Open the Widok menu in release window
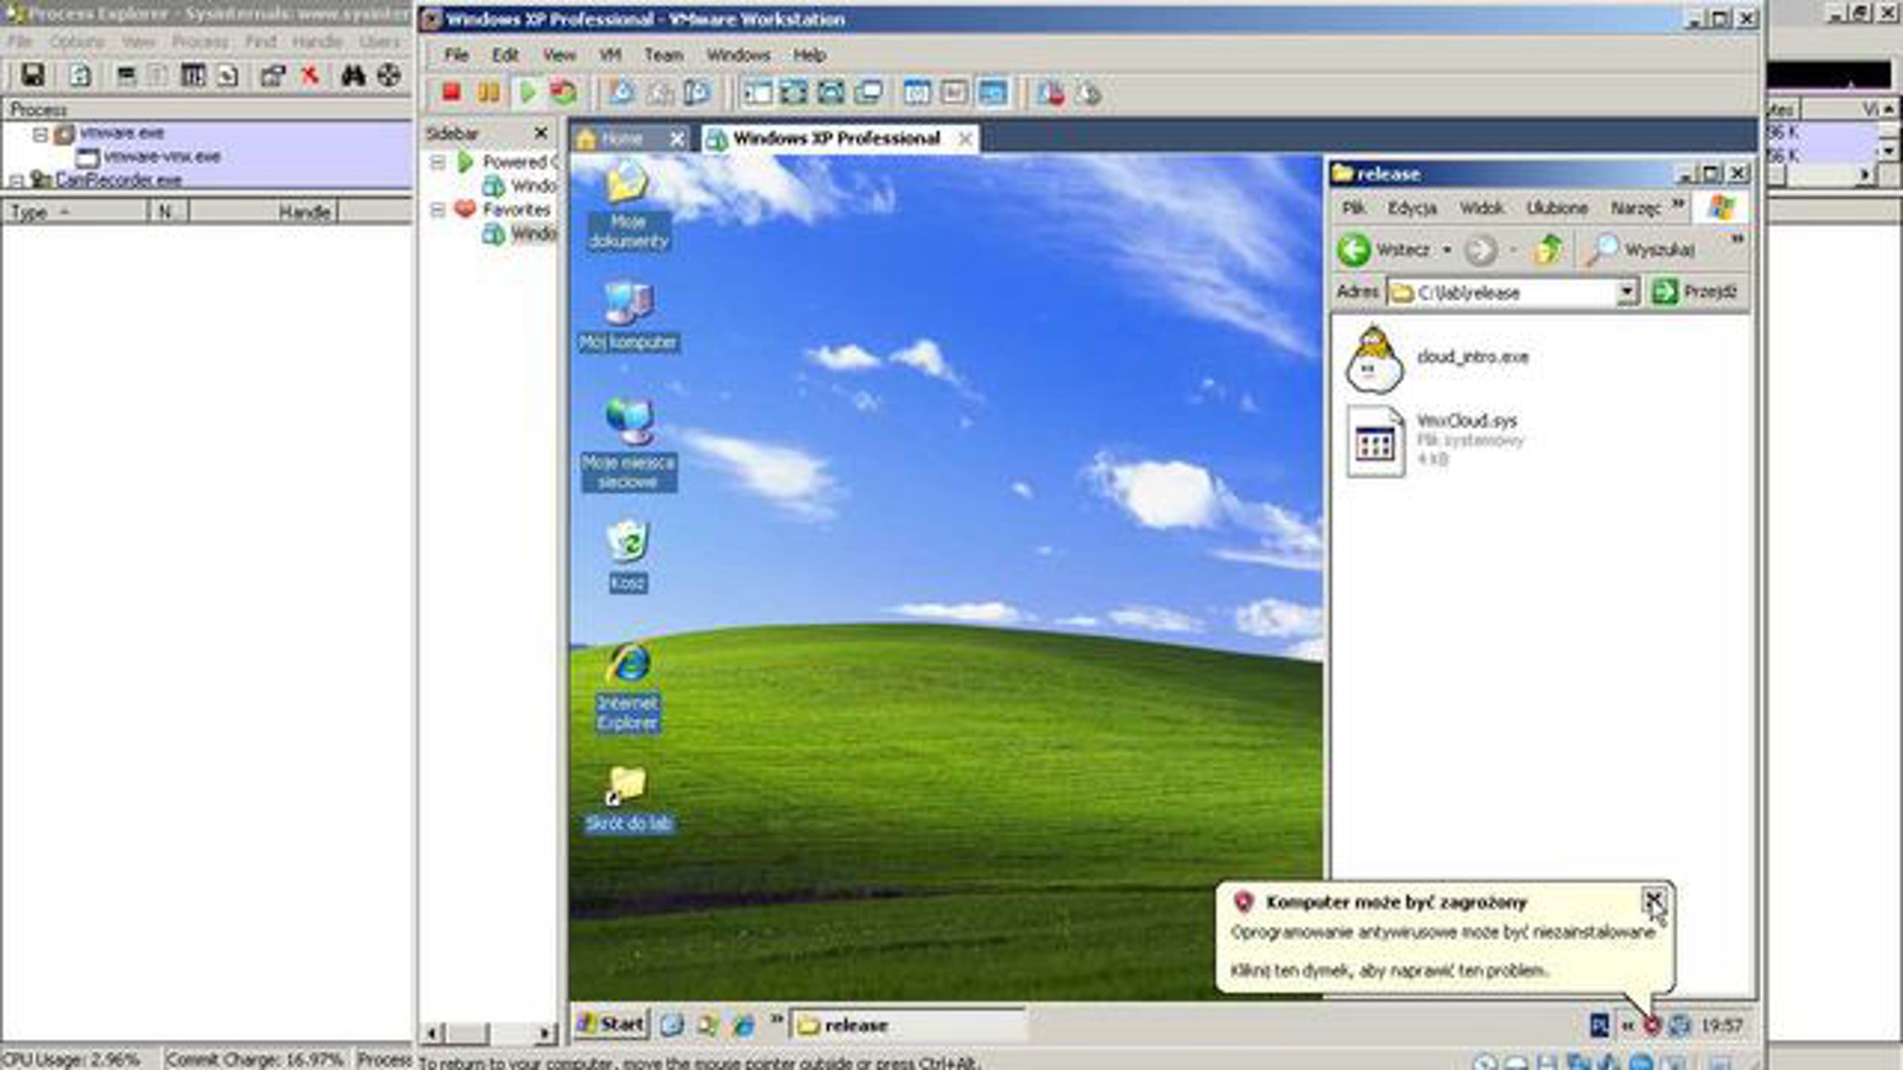This screenshot has height=1070, width=1903. pos(1481,208)
